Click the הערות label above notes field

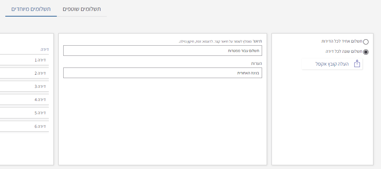click(x=257, y=63)
